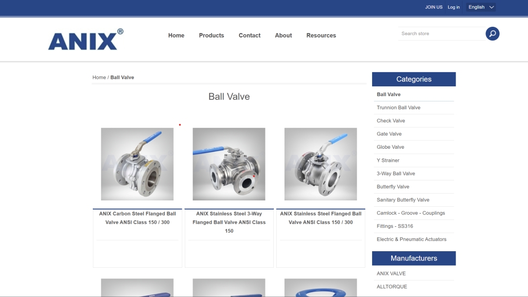Click ANIX Stainless Steel 3-Way Flanged title

pos(229,222)
